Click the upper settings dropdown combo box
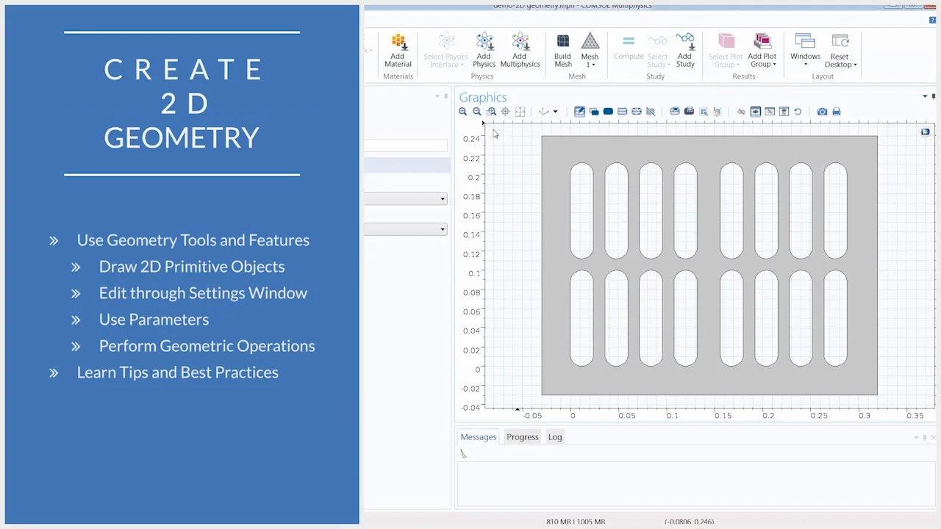 pos(406,198)
